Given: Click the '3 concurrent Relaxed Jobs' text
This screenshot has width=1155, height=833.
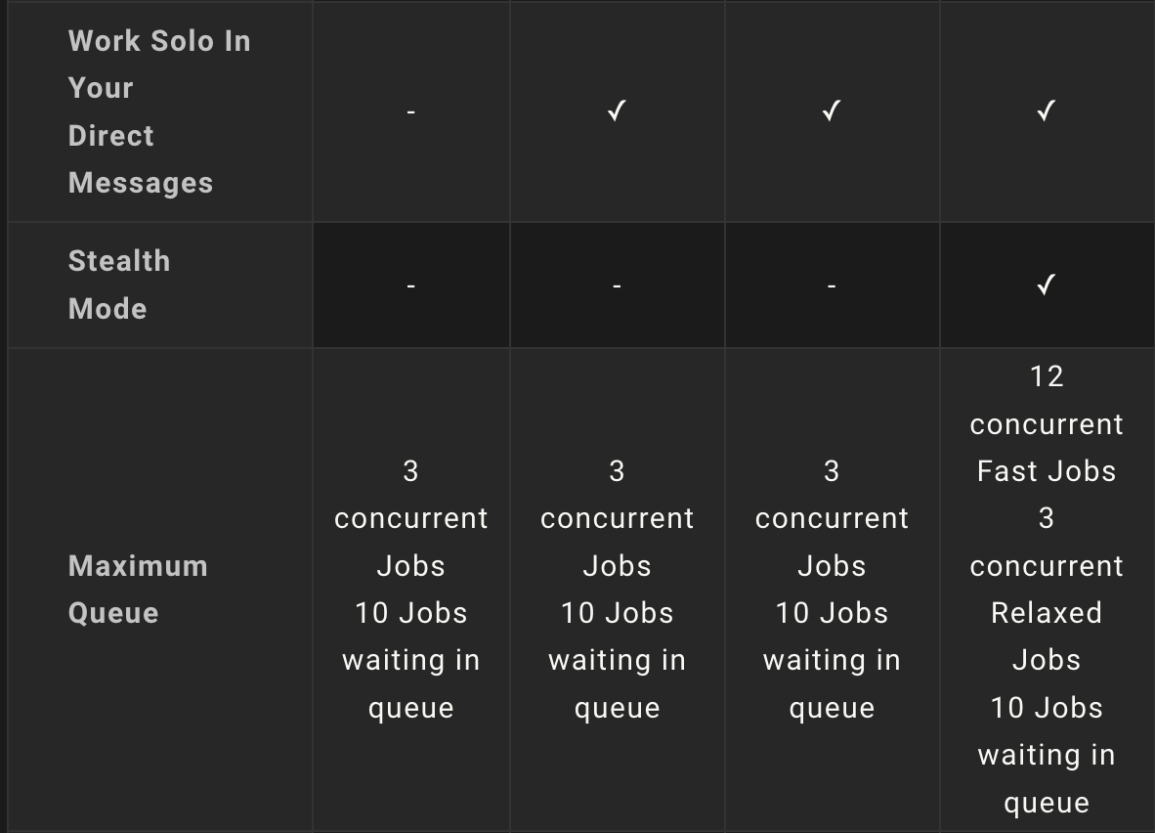Looking at the screenshot, I should [1047, 589].
